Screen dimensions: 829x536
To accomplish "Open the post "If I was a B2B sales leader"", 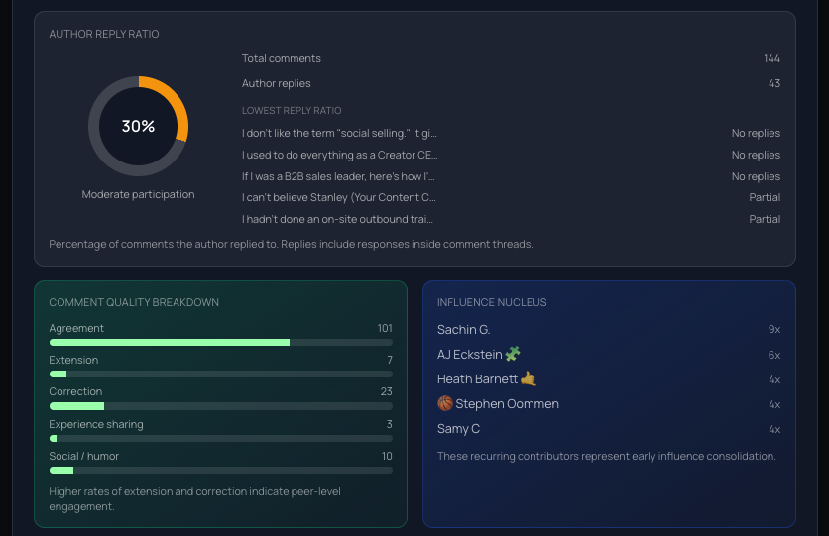I will [x=338, y=176].
